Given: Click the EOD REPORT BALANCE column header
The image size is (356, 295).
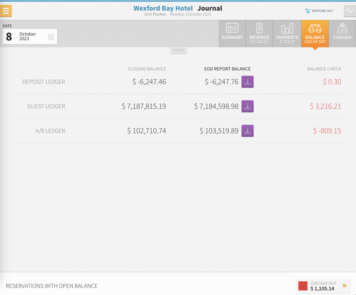Looking at the screenshot, I should coord(227,69).
